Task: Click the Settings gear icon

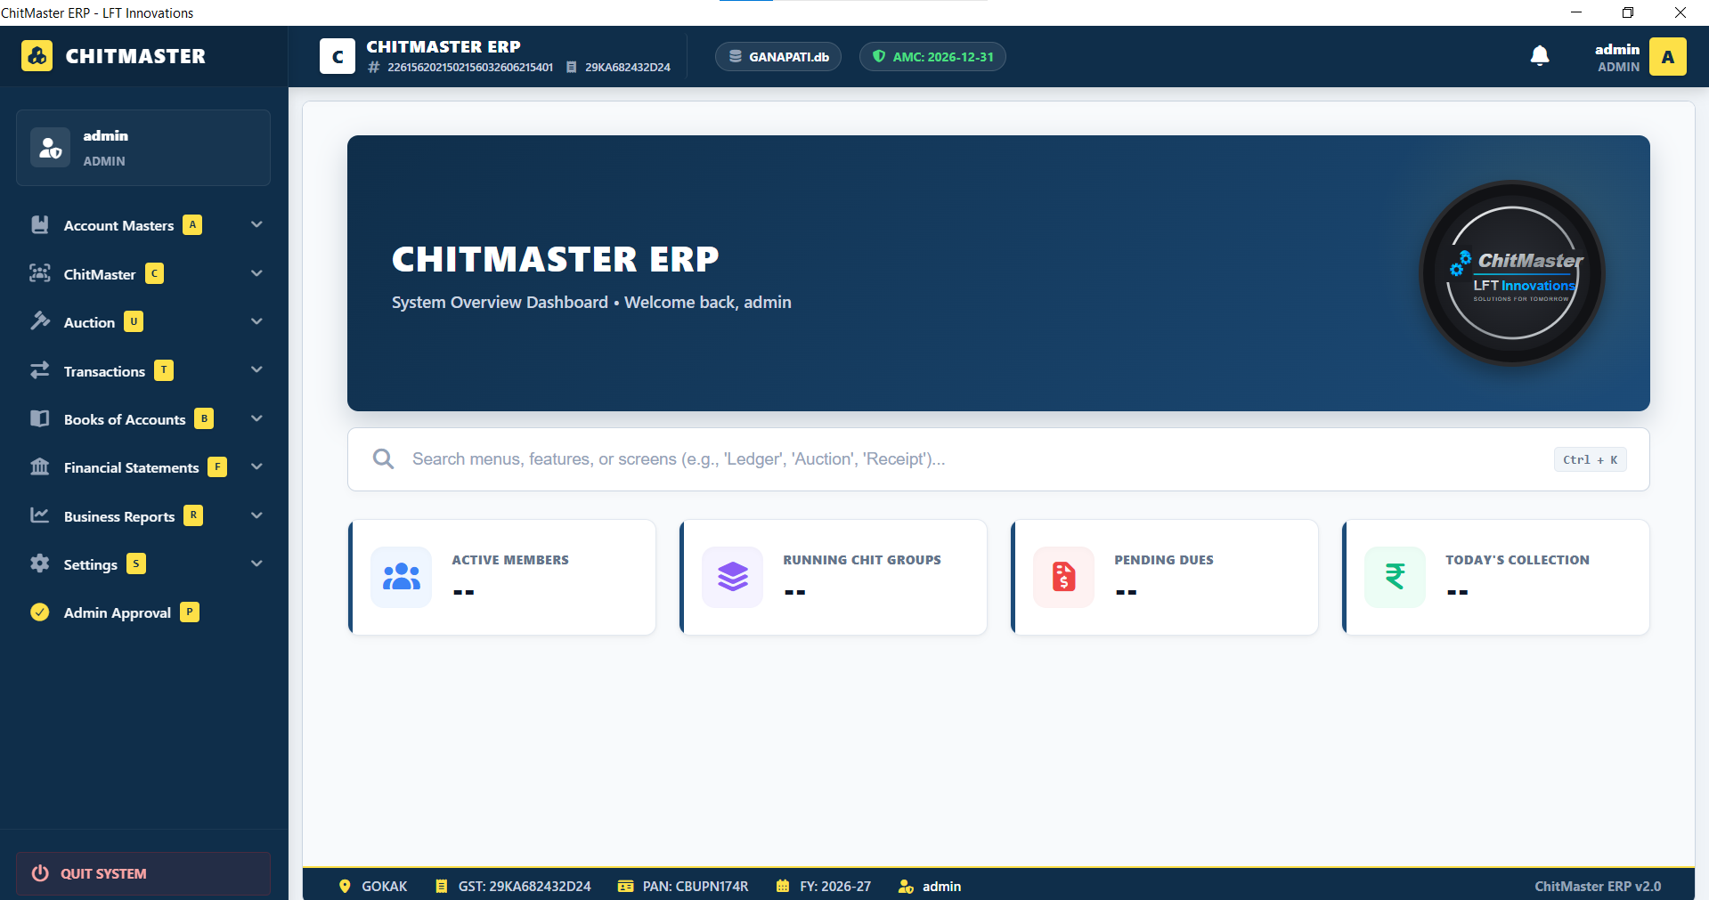Action: click(40, 564)
